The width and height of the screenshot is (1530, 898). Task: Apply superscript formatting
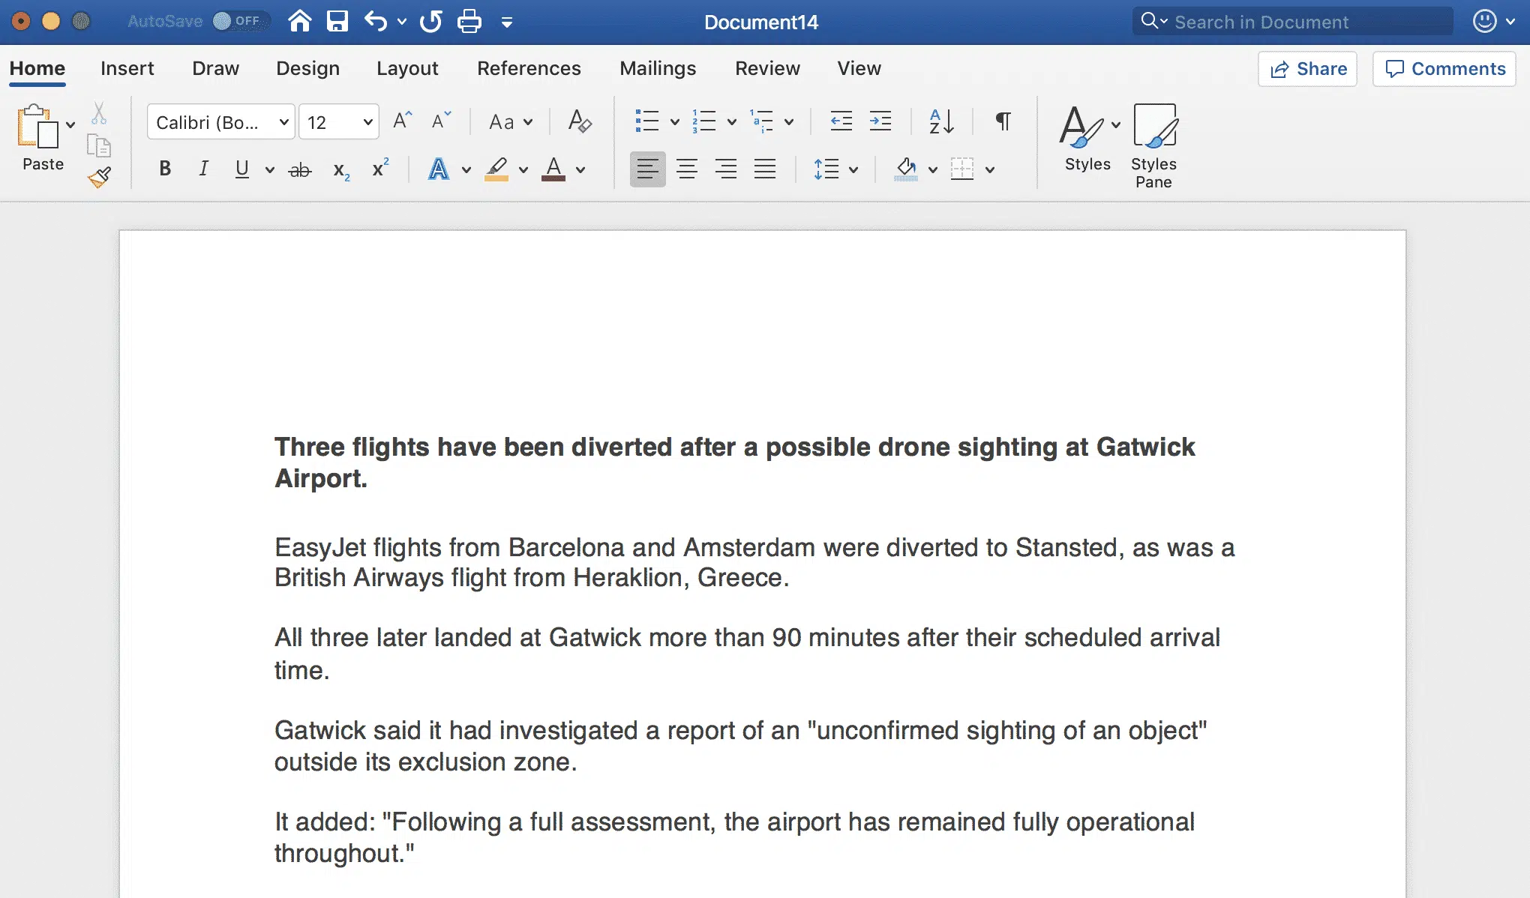tap(381, 169)
